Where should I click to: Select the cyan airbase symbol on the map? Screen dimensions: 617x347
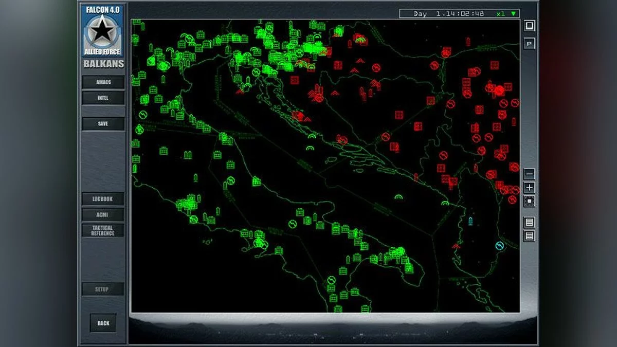[499, 246]
